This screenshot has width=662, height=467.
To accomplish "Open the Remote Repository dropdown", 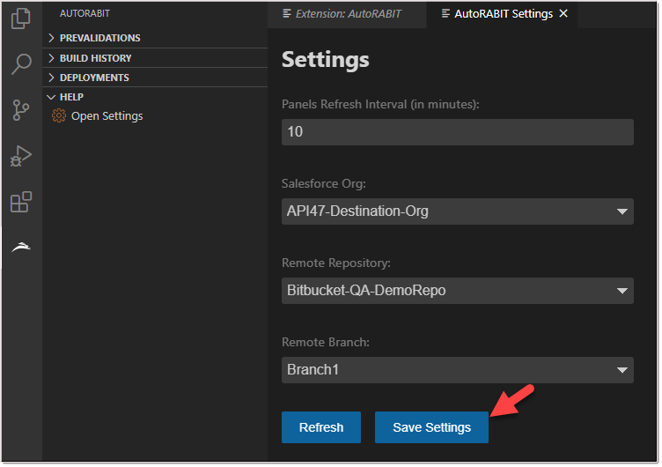I will click(x=459, y=291).
